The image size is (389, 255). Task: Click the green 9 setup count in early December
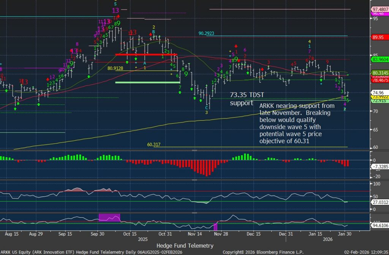click(236, 60)
